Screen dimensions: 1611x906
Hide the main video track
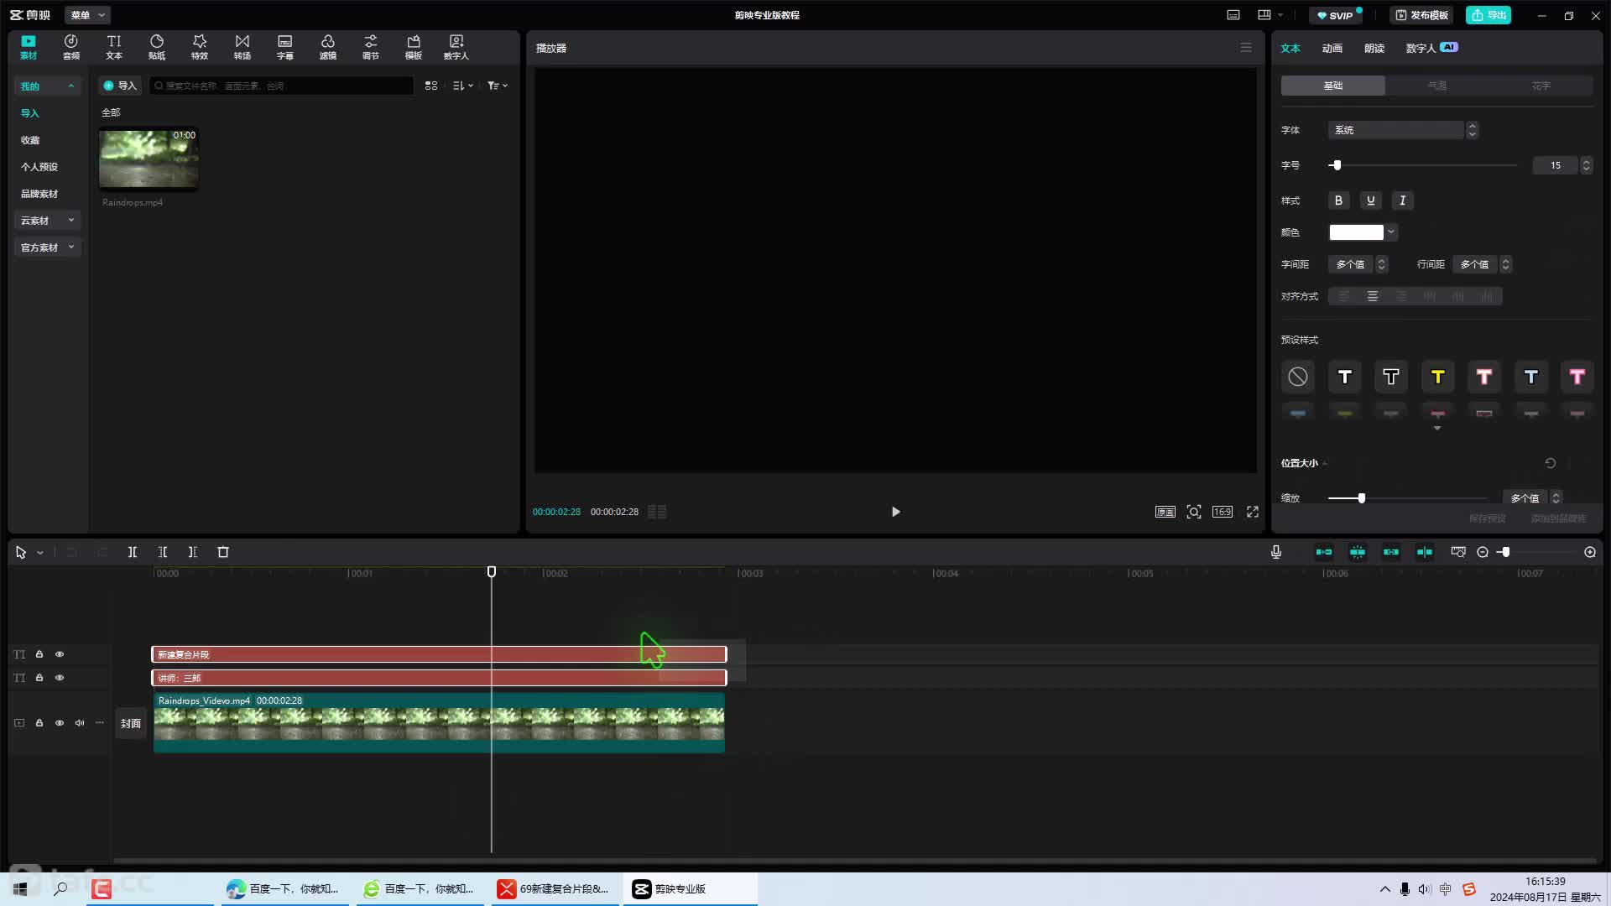tap(60, 723)
